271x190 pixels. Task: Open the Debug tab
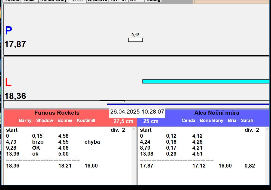(x=153, y=1)
